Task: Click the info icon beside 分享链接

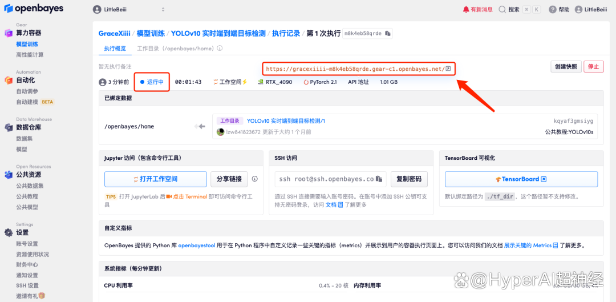Action: coord(255,179)
